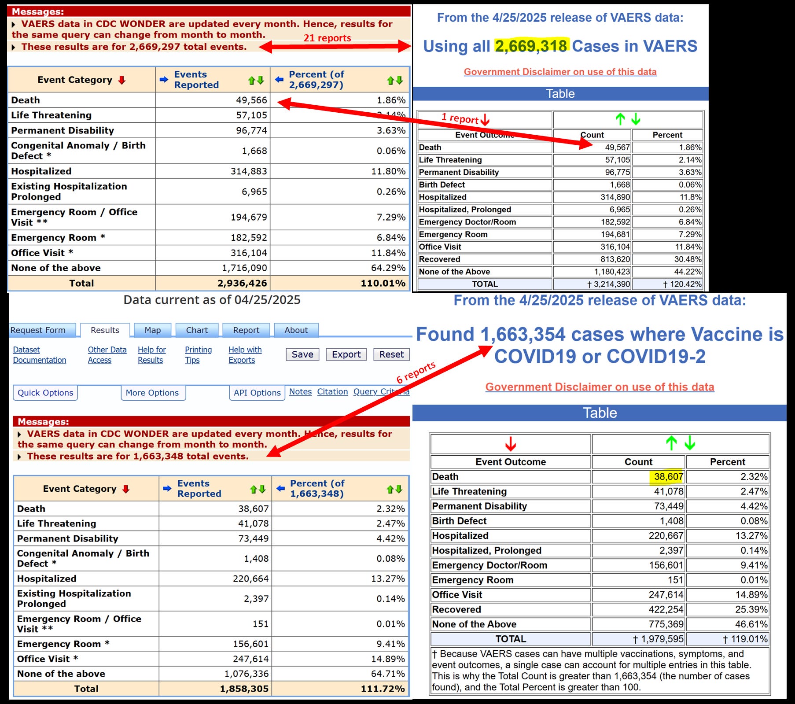Viewport: 795px width, 704px height.
Task: Click green up arrow above Count in 2,669,318 cases table
Action: 620,119
